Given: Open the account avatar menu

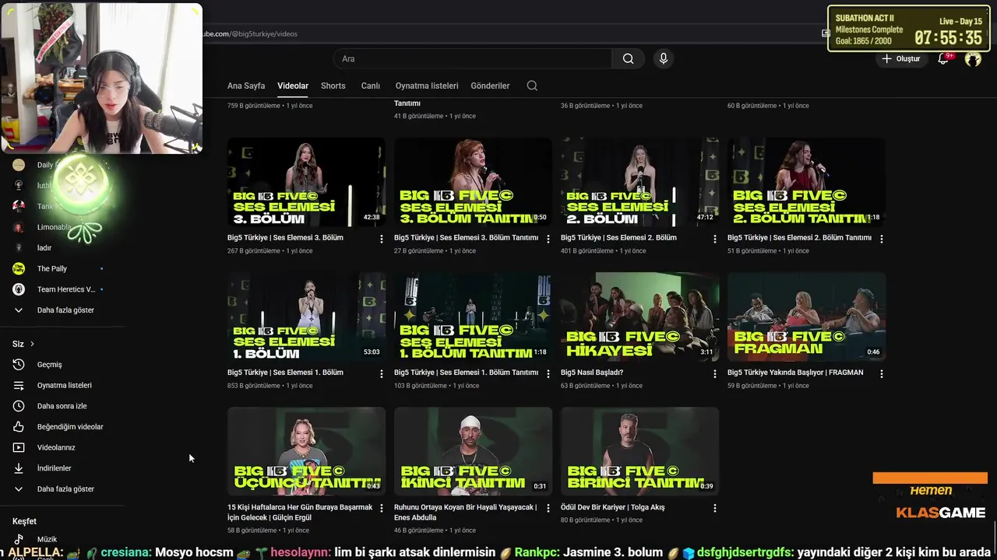Looking at the screenshot, I should [x=973, y=58].
